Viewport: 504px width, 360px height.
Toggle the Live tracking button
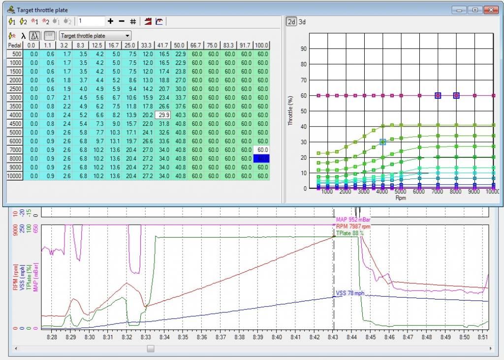pyautogui.click(x=49, y=35)
